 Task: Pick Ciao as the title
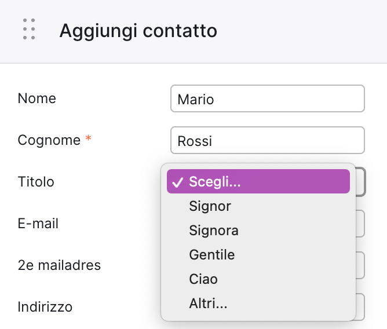tap(258, 279)
